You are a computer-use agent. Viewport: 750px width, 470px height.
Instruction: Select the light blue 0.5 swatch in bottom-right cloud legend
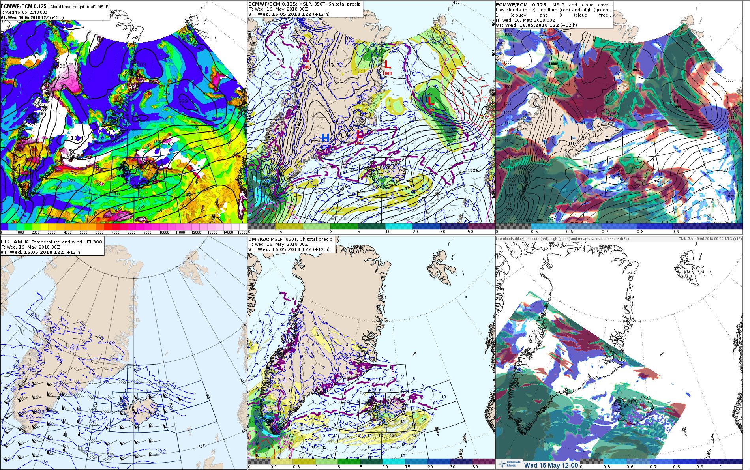[616, 461]
